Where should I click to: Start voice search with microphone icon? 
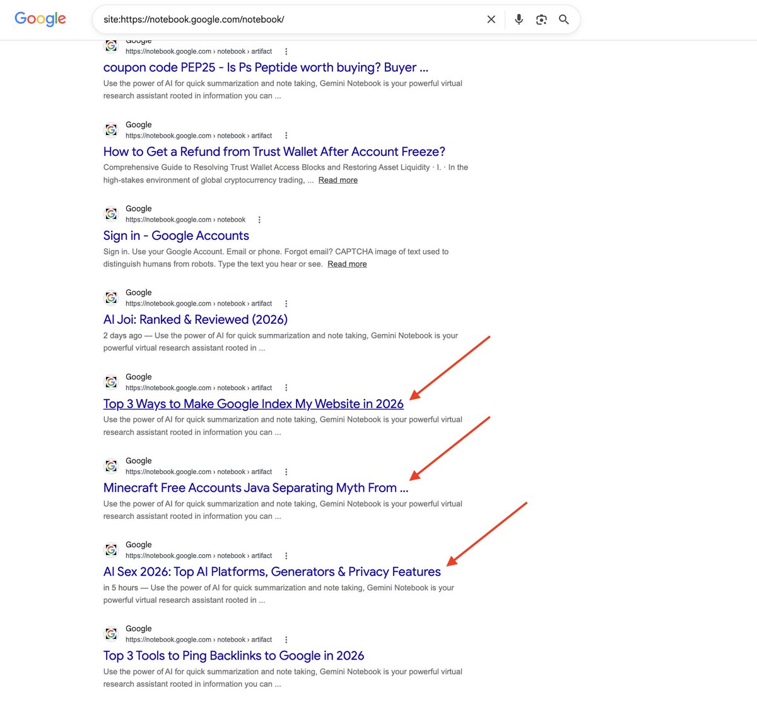[x=519, y=20]
